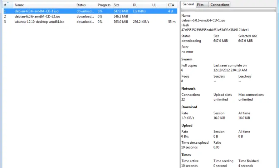Click the 1.9 KiB/s speed in the torrent list
The height and width of the screenshot is (168, 279).
[139, 11]
